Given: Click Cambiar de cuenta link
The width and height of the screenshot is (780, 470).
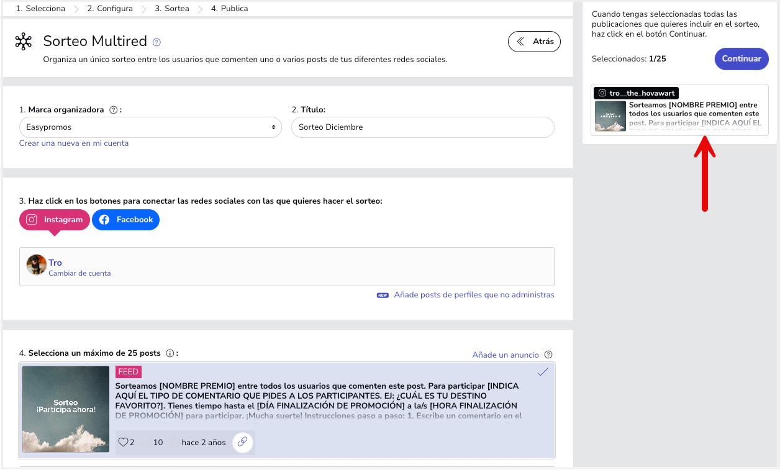Looking at the screenshot, I should pos(79,273).
